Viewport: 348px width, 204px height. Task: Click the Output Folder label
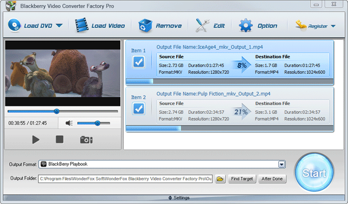pos(23,178)
